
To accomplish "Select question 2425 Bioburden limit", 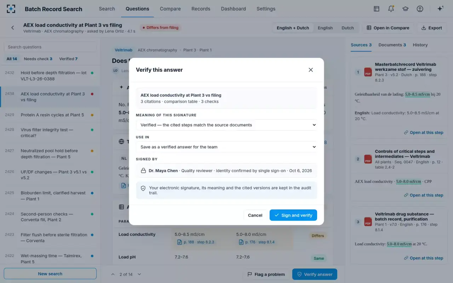I will pyautogui.click(x=50, y=196).
